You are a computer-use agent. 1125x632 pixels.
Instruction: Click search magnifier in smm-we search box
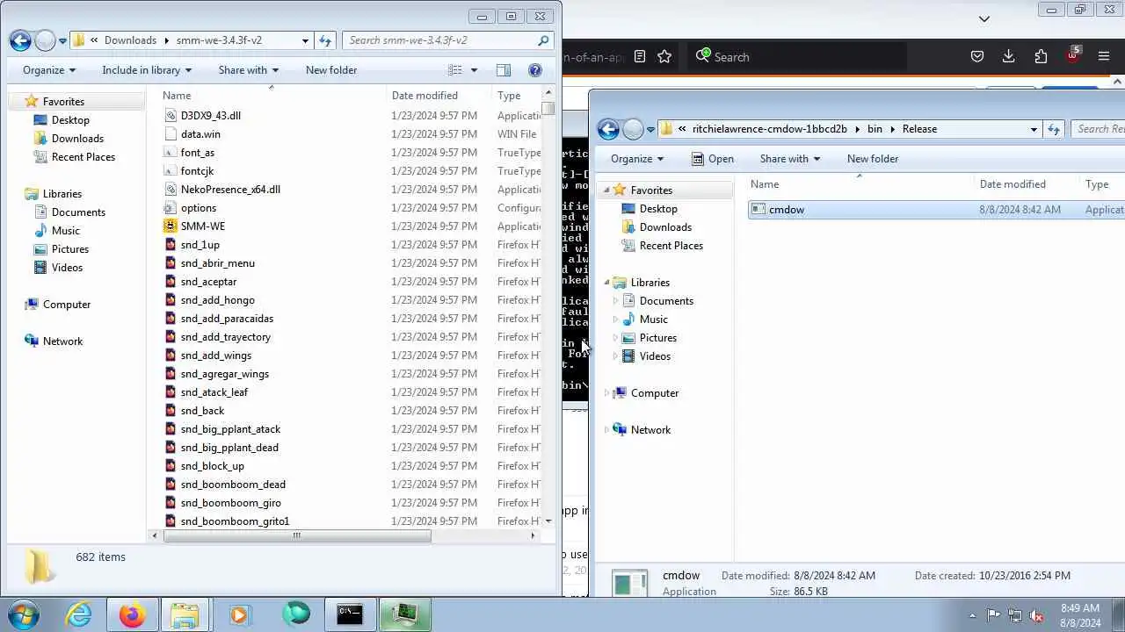[543, 40]
